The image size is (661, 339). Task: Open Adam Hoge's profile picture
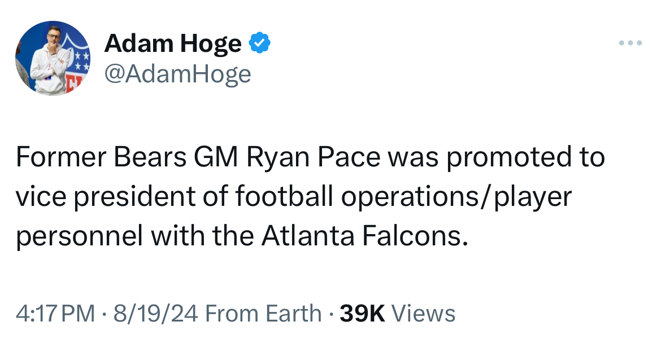pyautogui.click(x=53, y=59)
